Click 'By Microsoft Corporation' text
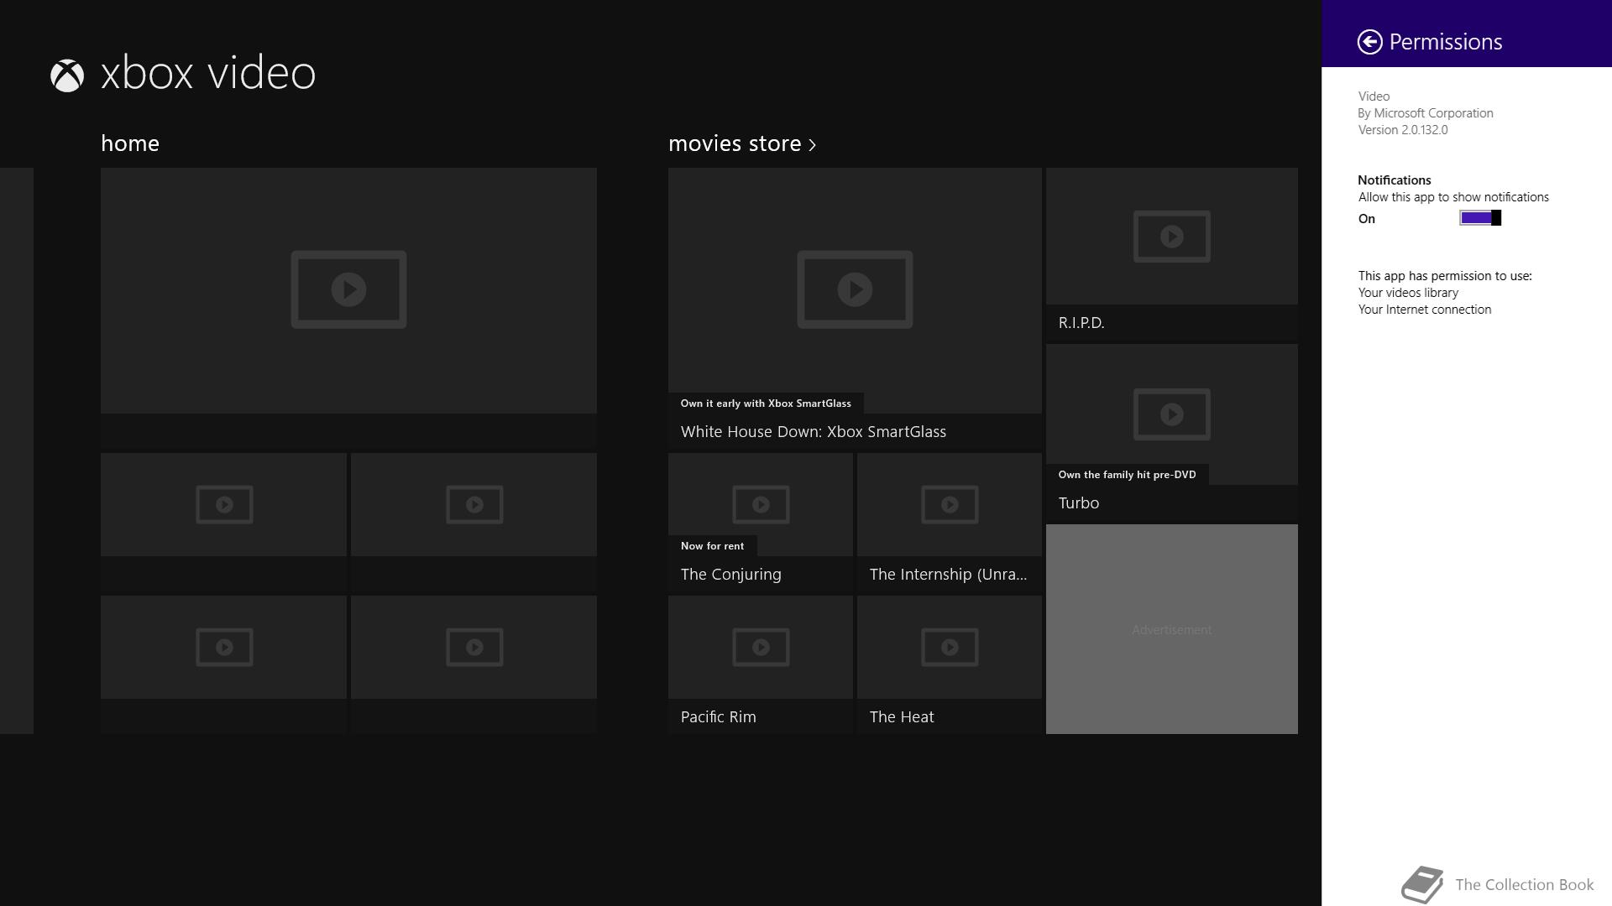This screenshot has width=1612, height=906. [x=1426, y=113]
